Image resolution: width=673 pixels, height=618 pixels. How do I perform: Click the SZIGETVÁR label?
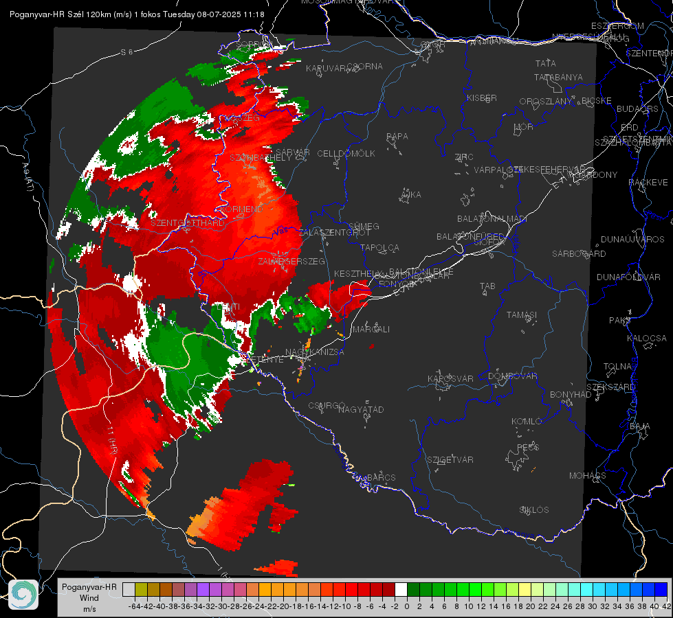(x=450, y=460)
